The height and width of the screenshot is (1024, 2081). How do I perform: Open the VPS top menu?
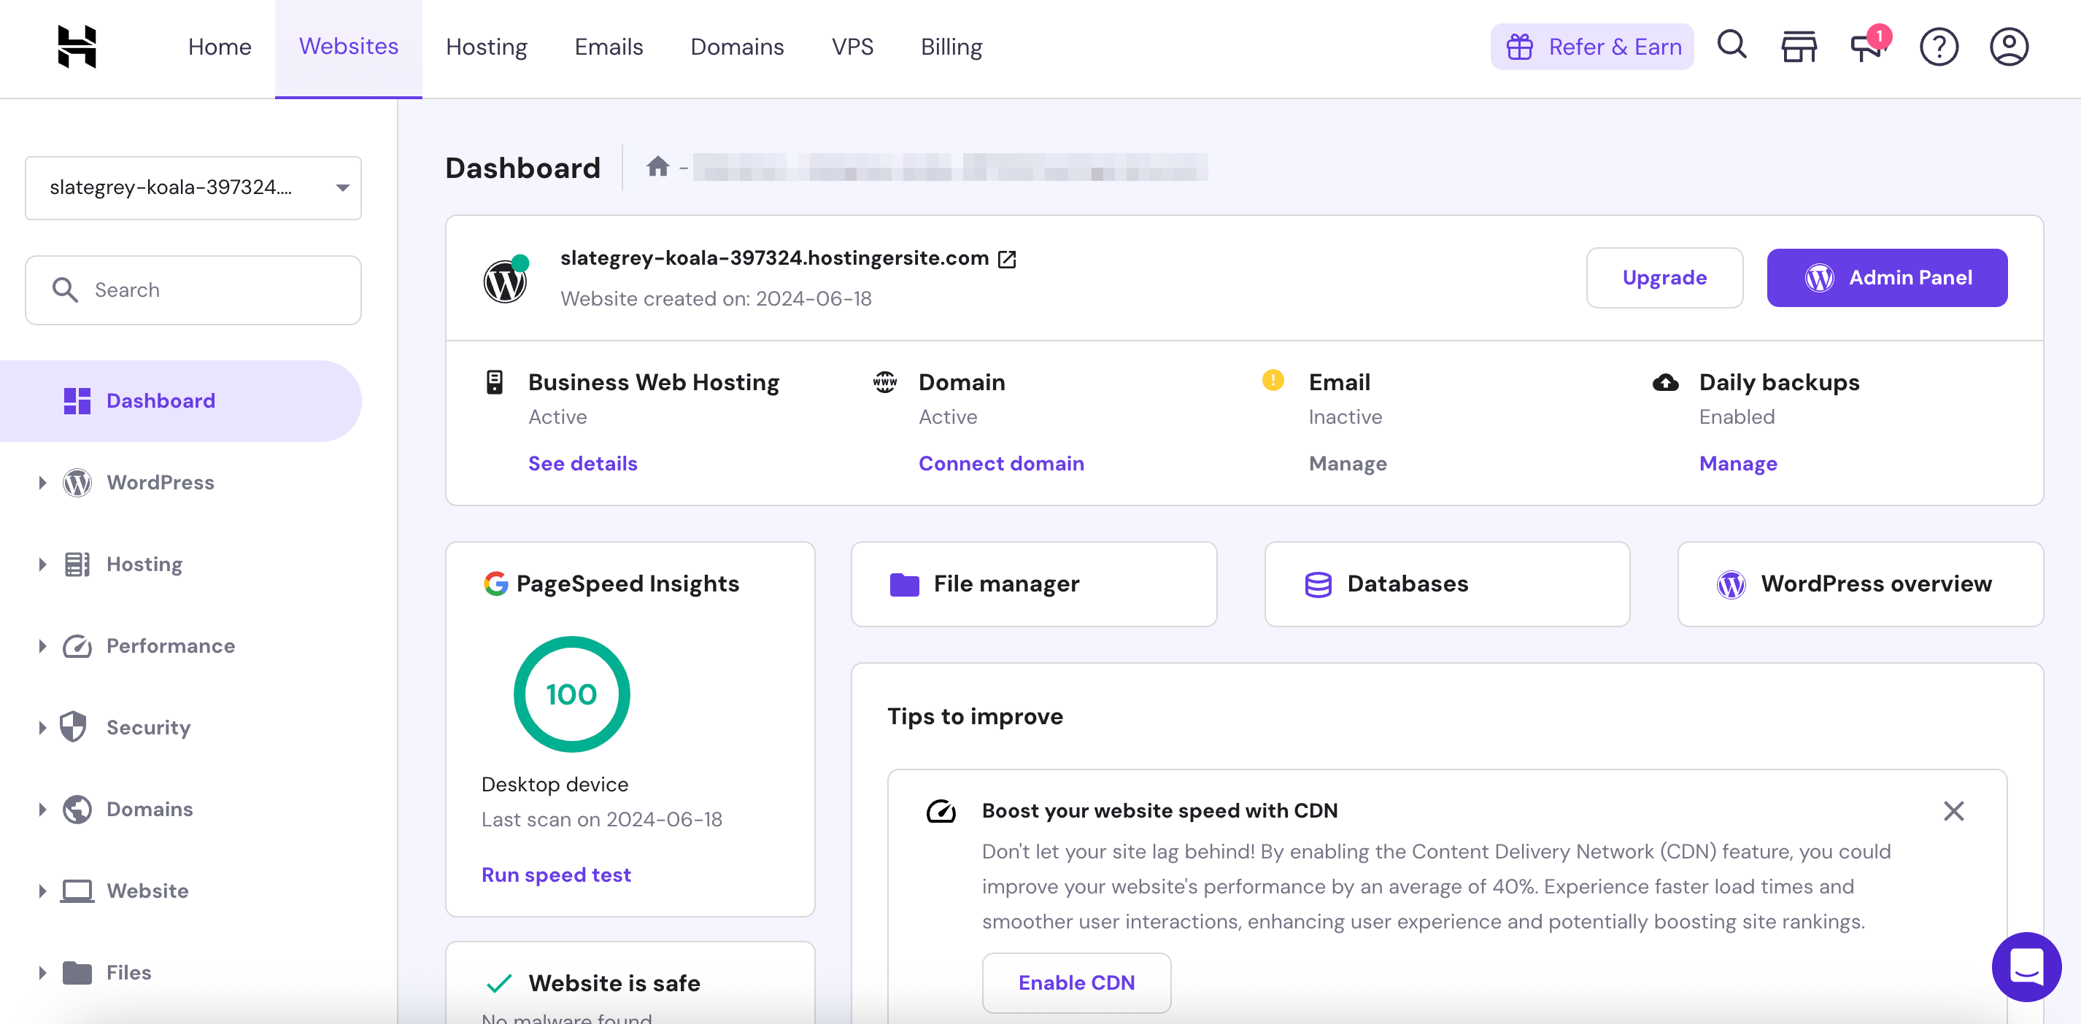(x=852, y=47)
